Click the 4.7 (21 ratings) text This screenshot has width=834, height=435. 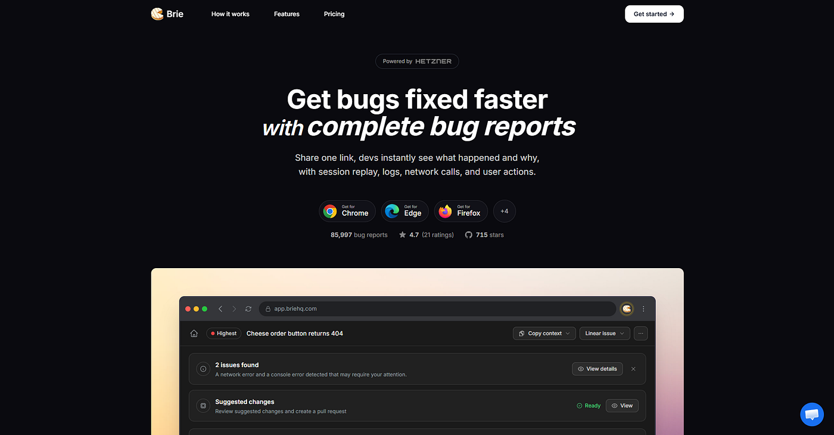click(431, 235)
